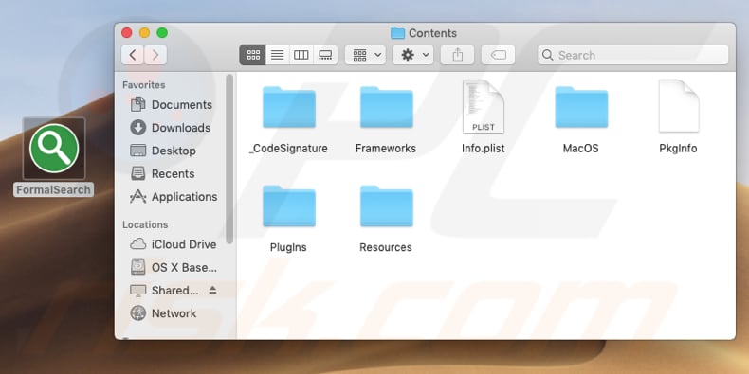Open OS X Base volume in sidebar

pos(174,268)
